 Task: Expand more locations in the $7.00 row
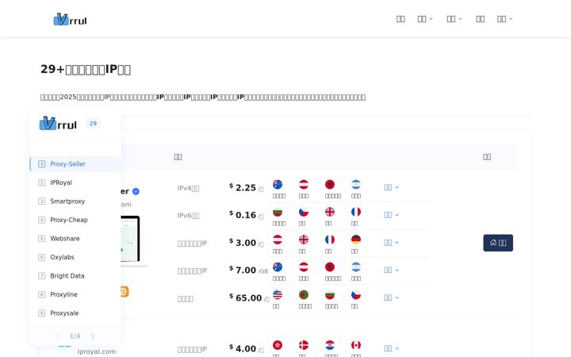point(392,270)
